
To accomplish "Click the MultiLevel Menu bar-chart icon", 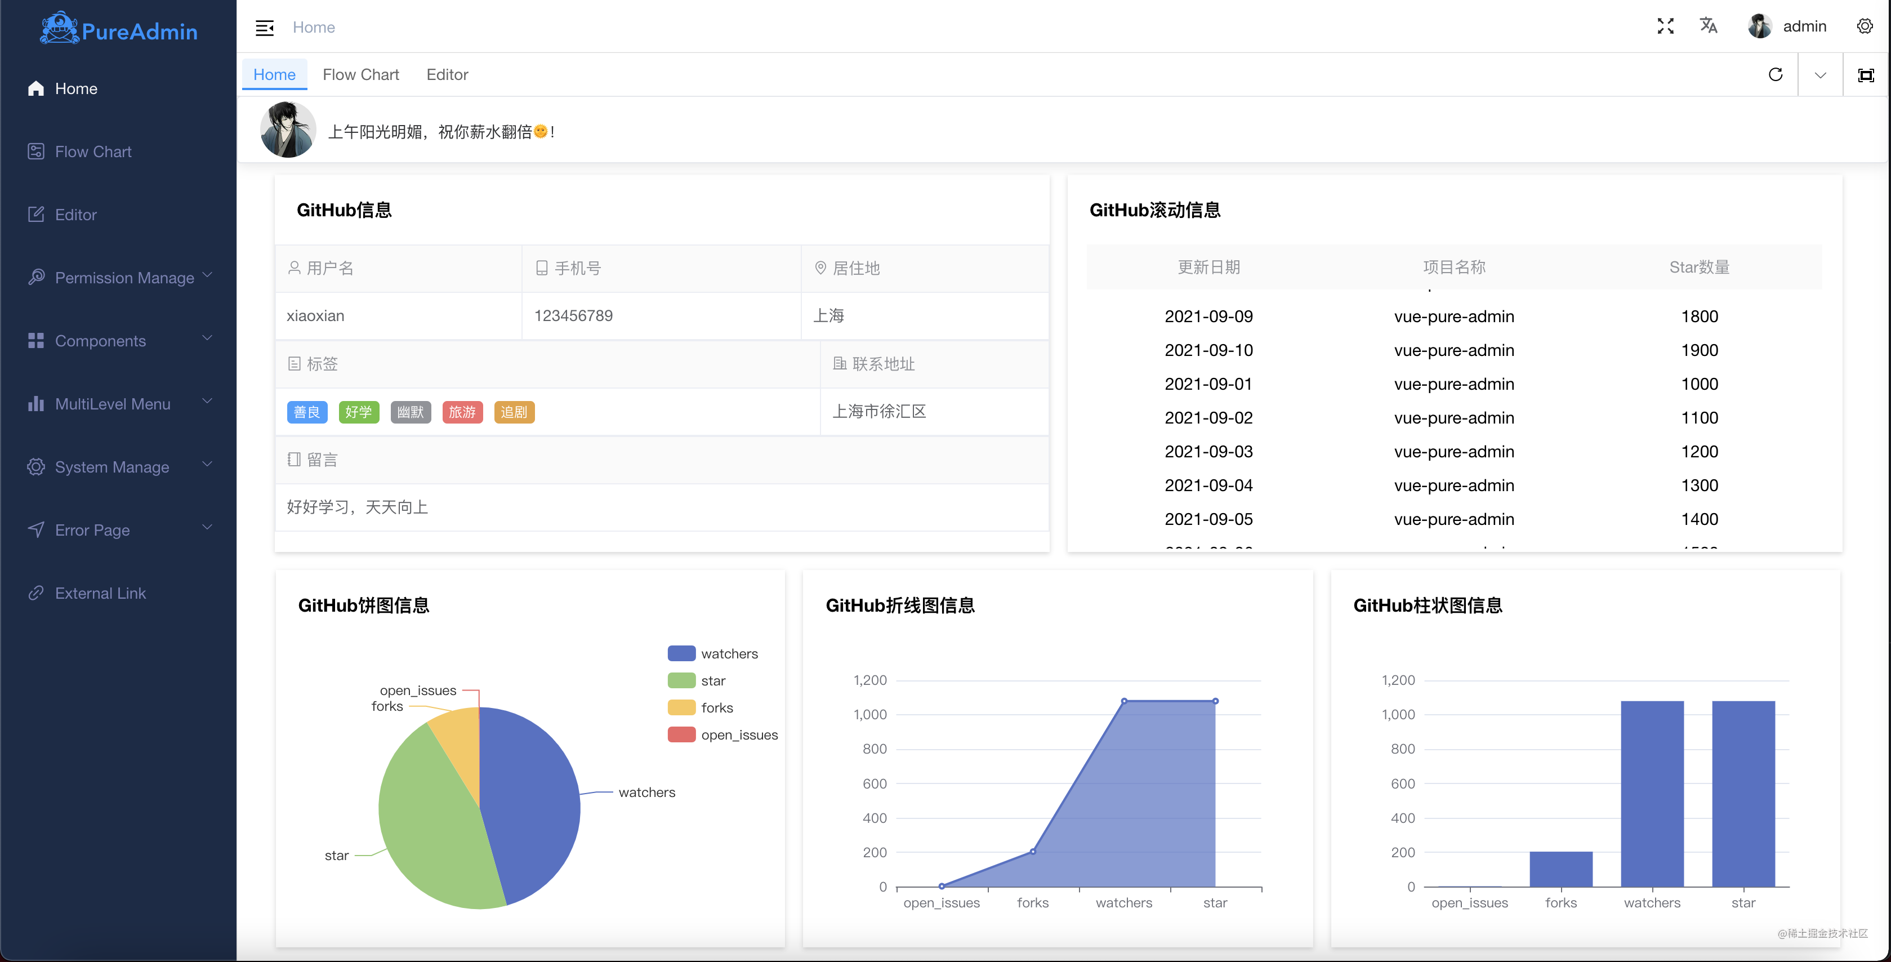I will click(36, 404).
